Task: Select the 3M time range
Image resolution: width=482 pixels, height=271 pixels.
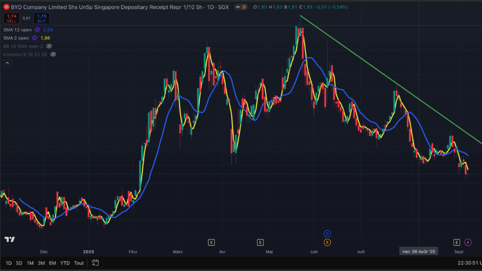Action: 41,263
